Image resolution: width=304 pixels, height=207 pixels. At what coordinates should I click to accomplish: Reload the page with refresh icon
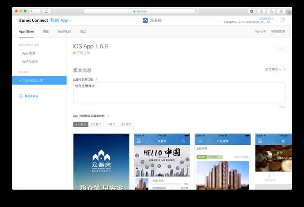pyautogui.click(x=196, y=11)
